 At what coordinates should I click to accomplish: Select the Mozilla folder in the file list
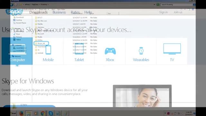40,37
